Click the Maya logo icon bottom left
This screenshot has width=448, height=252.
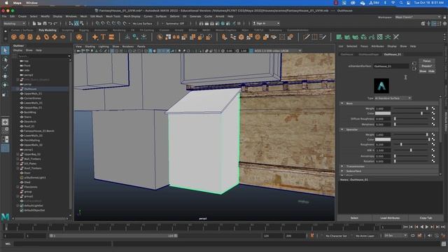point(5,218)
